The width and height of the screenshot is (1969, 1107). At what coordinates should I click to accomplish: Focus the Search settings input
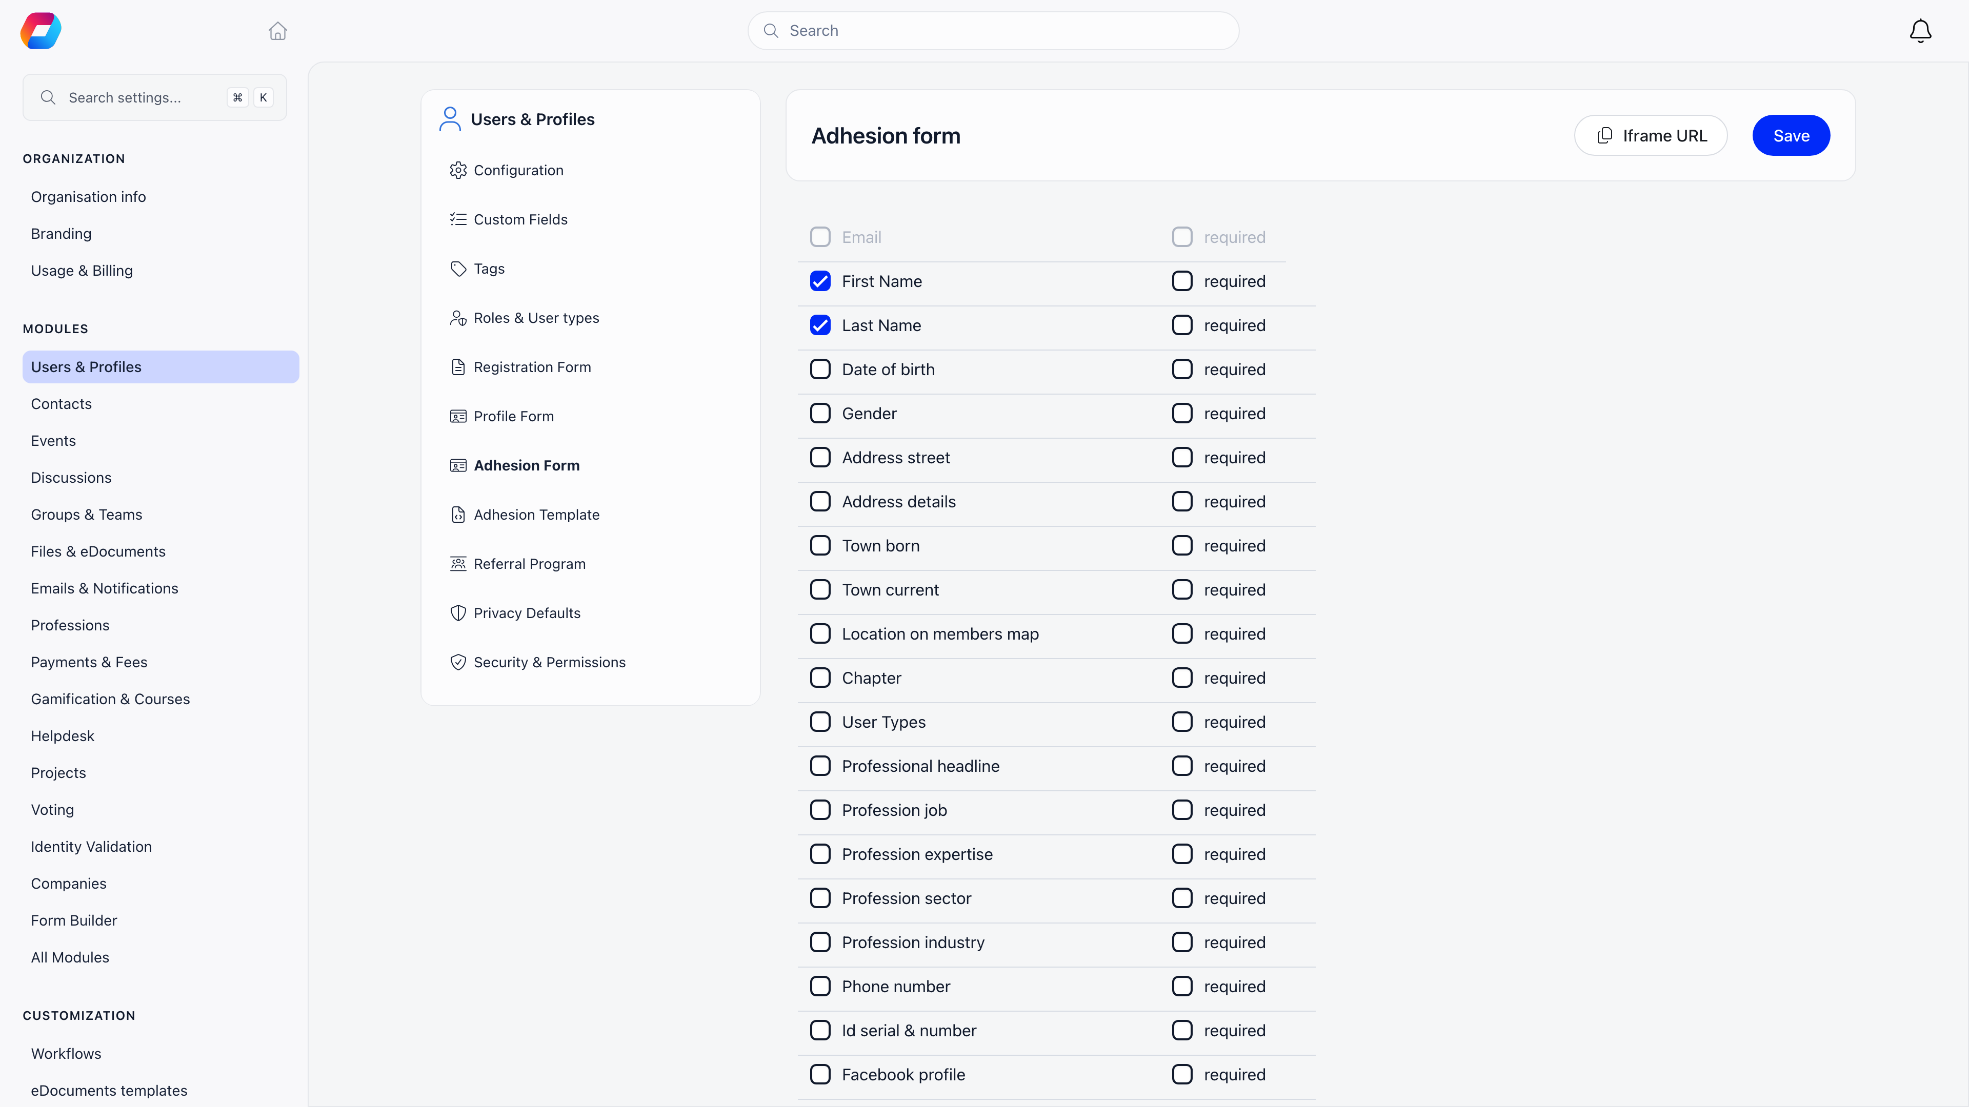(155, 97)
